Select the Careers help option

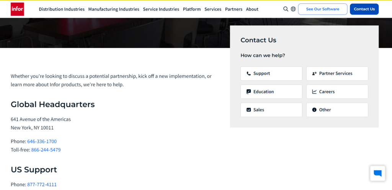(x=337, y=92)
